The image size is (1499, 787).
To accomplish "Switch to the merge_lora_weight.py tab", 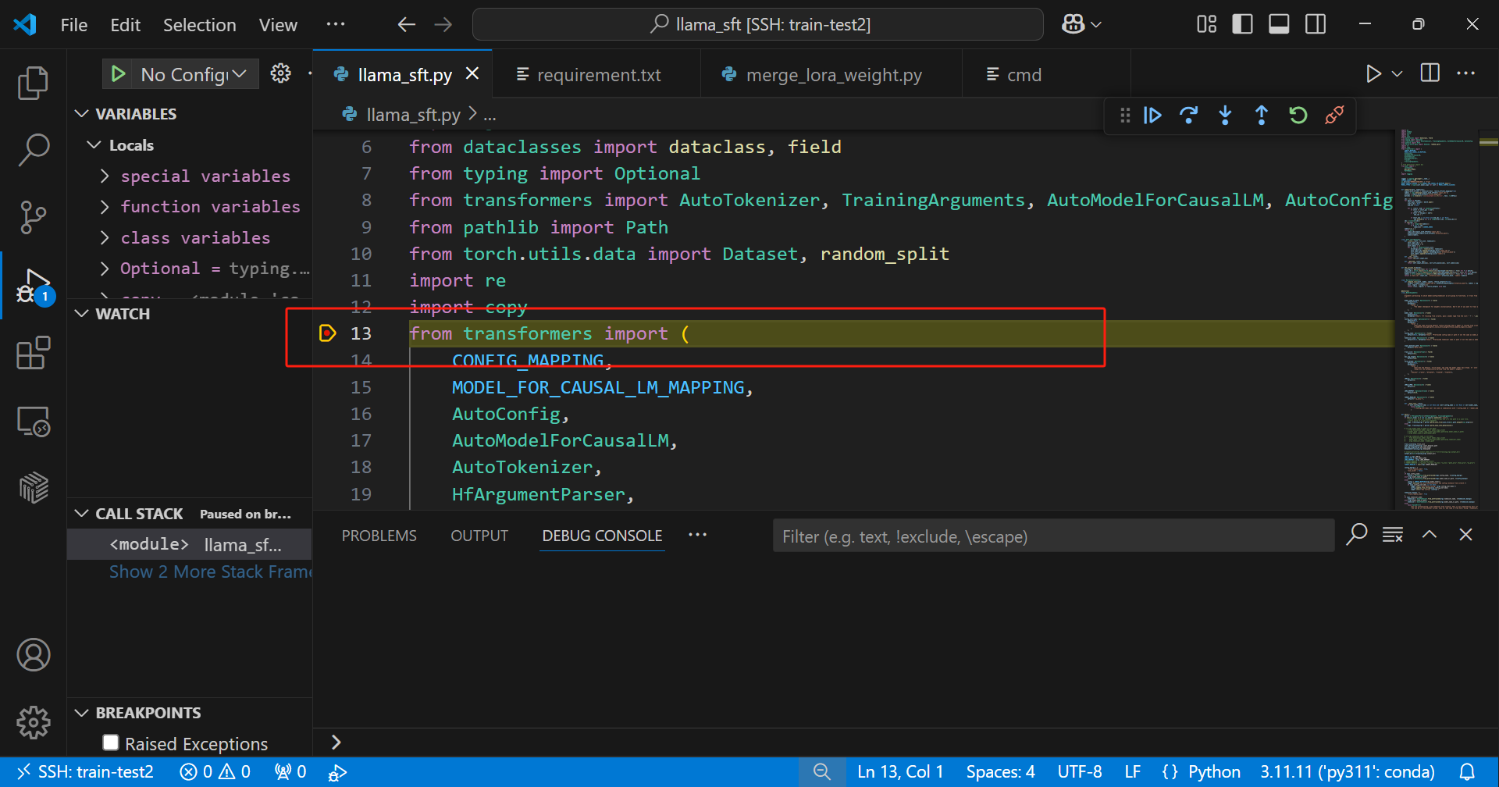I will (833, 75).
